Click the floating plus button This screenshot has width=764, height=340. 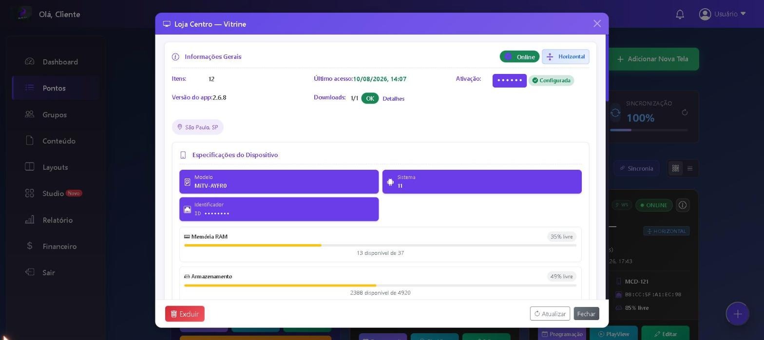tap(738, 314)
